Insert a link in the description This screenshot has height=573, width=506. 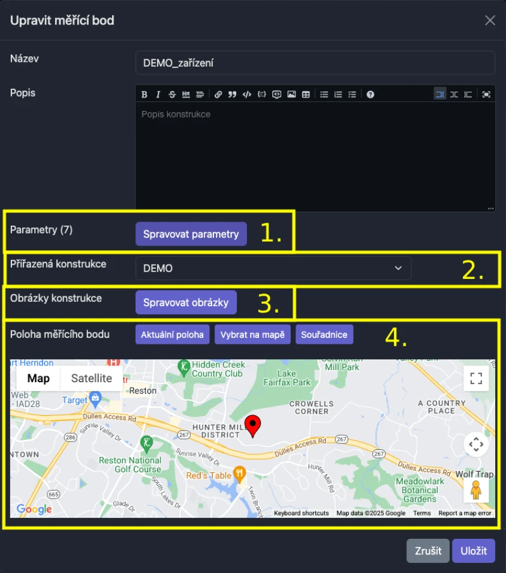[x=218, y=94]
